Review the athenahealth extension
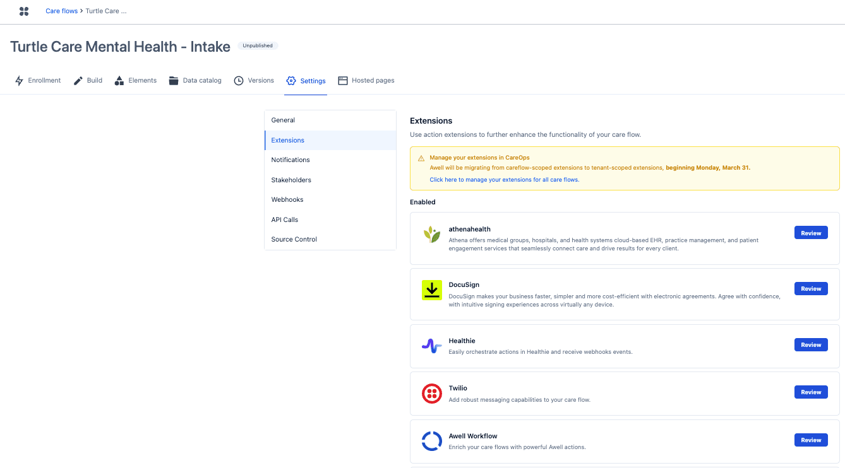Screen dimensions: 845x468 [811, 233]
